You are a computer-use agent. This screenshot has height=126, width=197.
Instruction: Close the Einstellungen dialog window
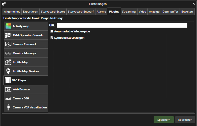pos(193,4)
